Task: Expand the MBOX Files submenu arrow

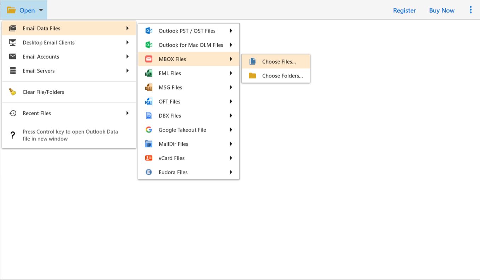Action: (231, 59)
